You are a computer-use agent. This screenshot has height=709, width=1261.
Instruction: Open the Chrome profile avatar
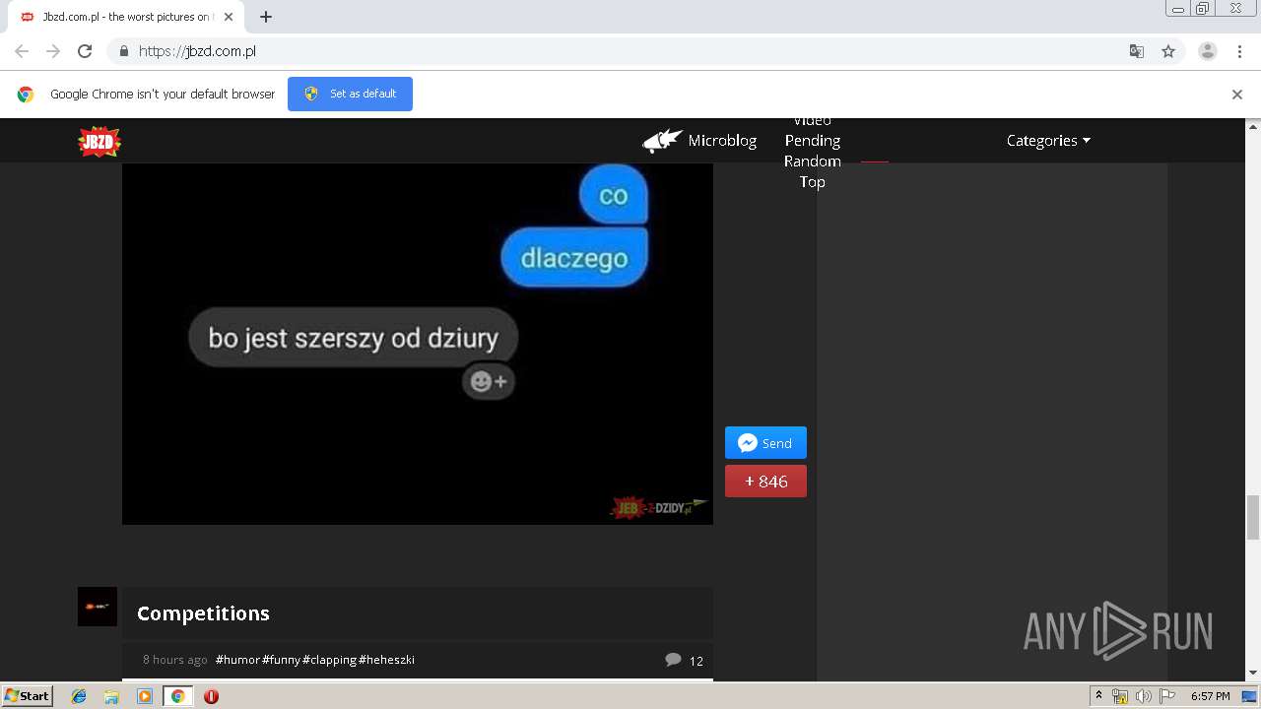pyautogui.click(x=1208, y=51)
